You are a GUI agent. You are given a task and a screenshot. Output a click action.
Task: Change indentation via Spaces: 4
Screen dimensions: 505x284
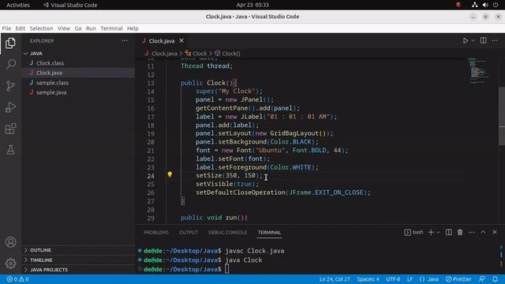pyautogui.click(x=368, y=279)
